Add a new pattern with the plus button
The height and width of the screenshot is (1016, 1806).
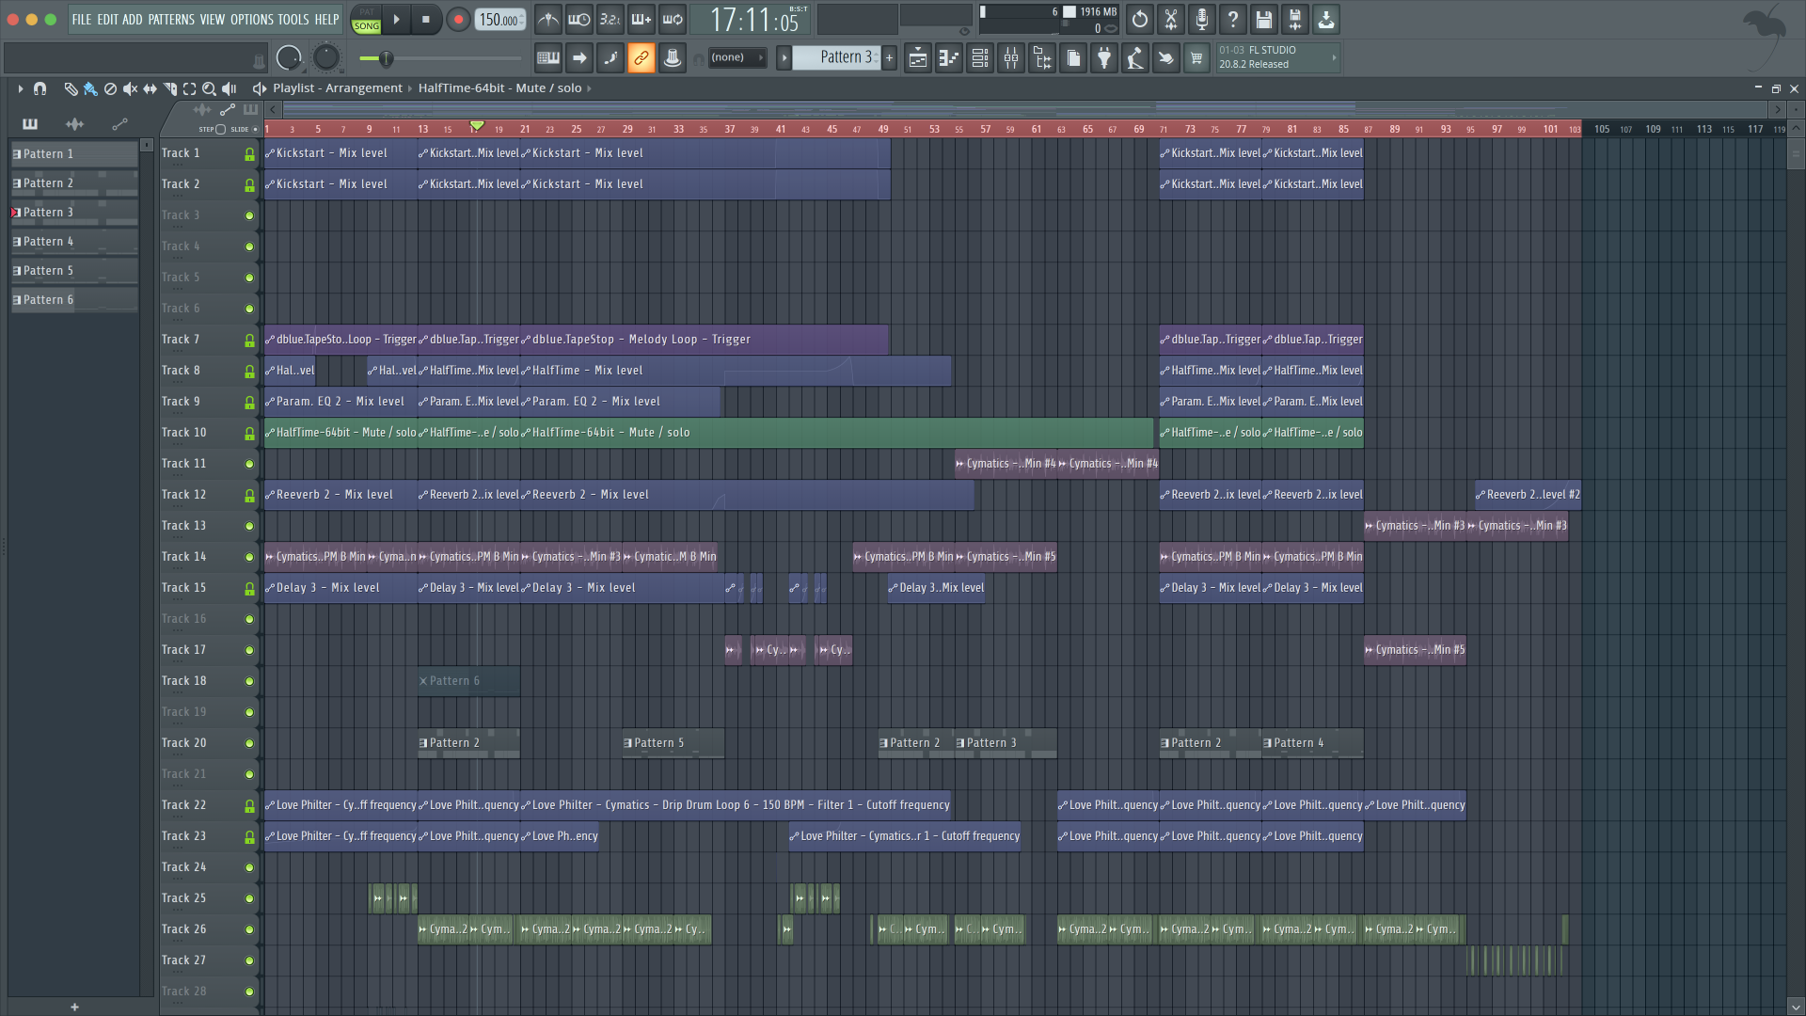coord(889,58)
